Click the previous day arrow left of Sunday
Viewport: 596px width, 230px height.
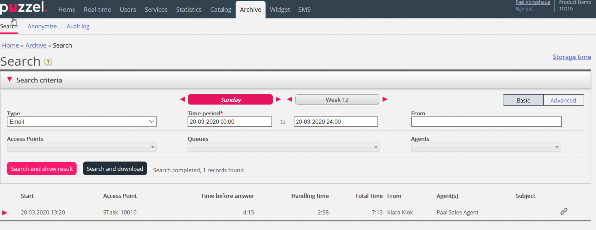coord(182,100)
